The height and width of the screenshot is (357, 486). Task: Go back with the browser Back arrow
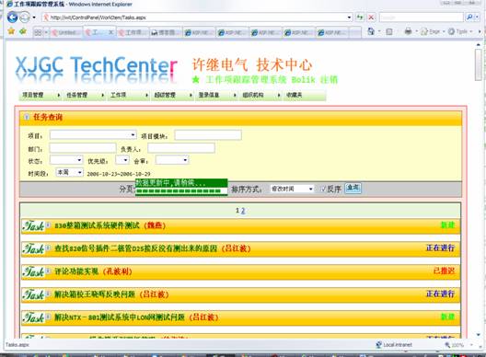pos(12,17)
